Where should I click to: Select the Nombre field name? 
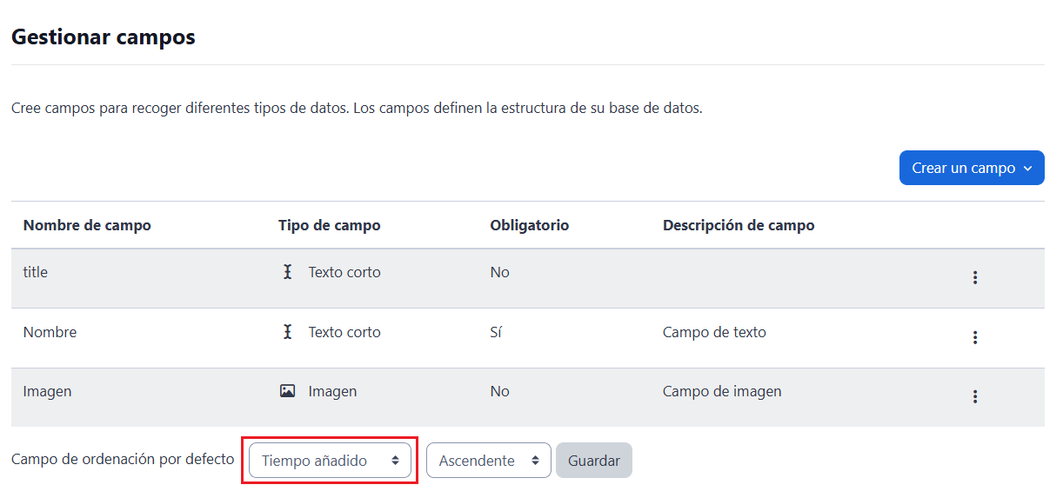[50, 332]
